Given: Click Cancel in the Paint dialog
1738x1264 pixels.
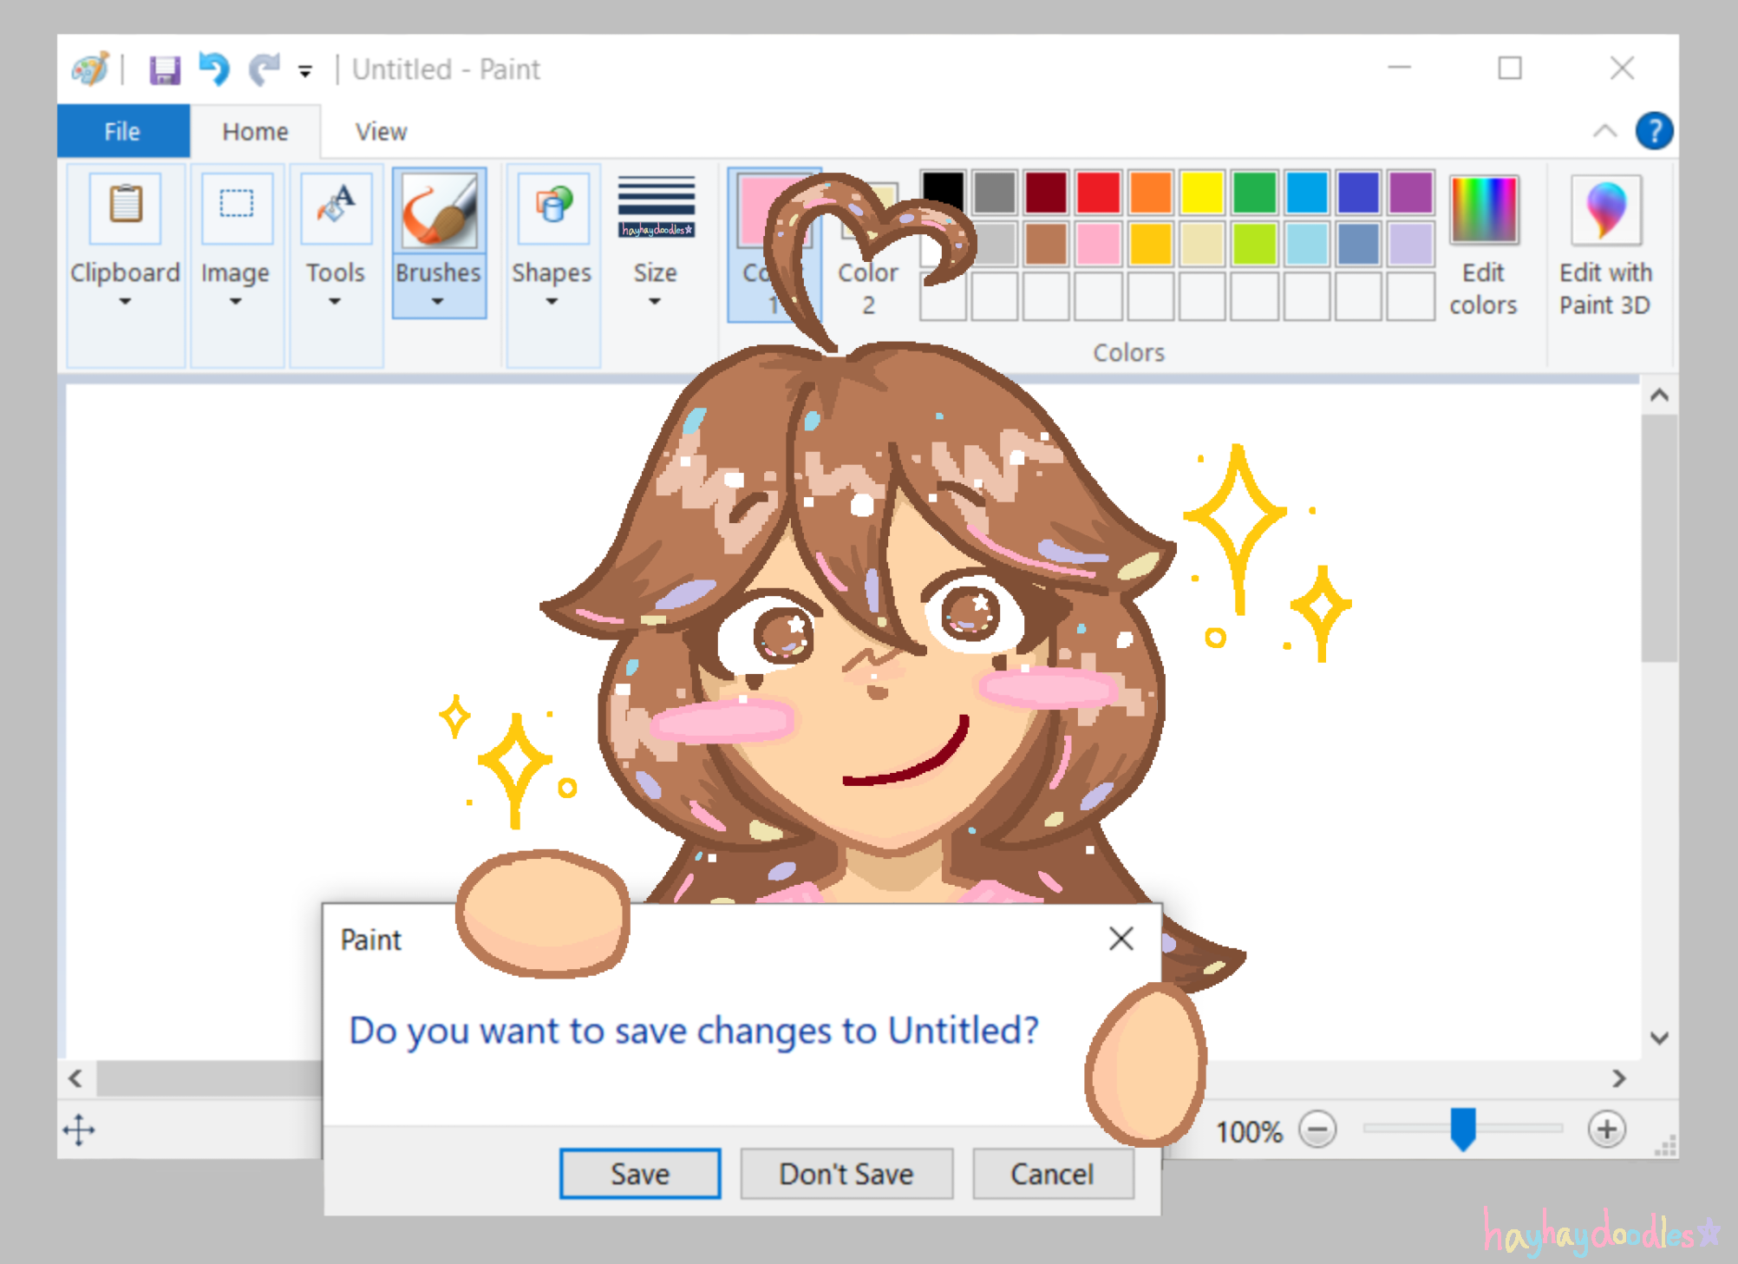Looking at the screenshot, I should [1052, 1174].
